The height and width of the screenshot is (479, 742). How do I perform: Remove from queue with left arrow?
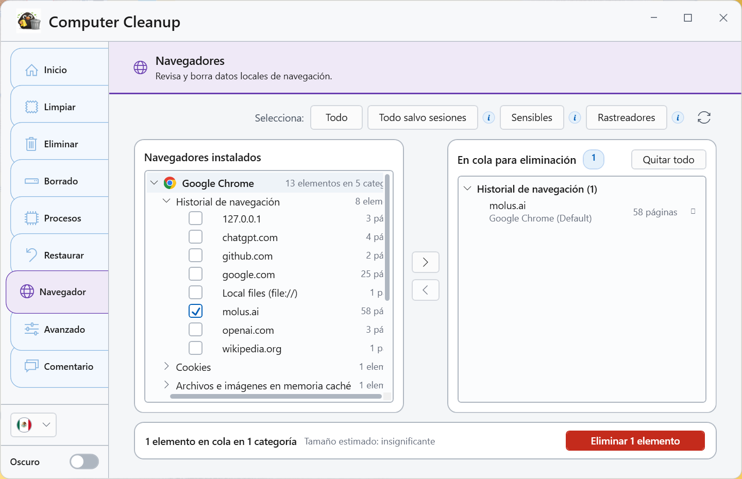pos(426,290)
